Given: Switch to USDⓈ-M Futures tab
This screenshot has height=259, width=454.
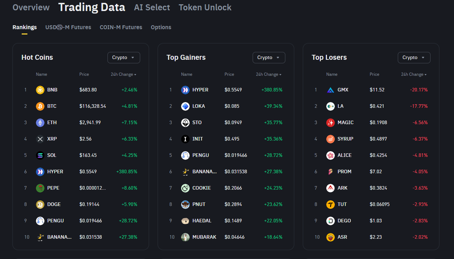Looking at the screenshot, I should 68,27.
